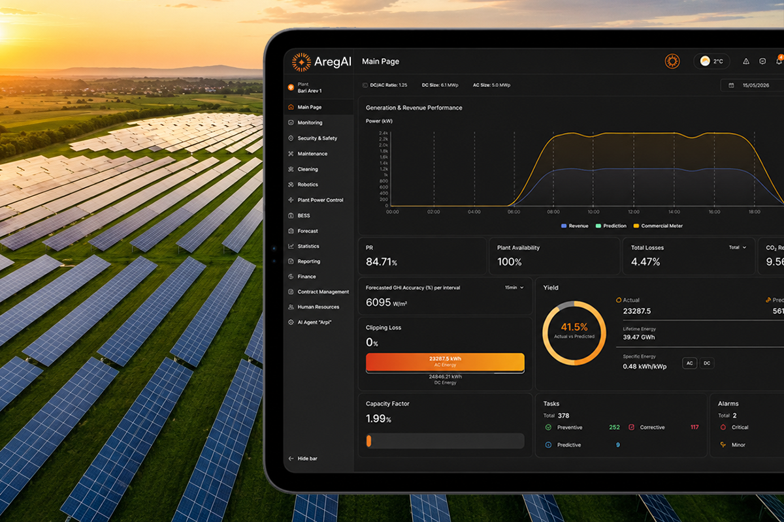Screen dimensions: 784x522
Task: Click the Critical alarm icon
Action: click(723, 427)
